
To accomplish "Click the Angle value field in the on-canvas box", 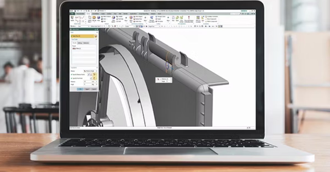I will tap(167, 81).
